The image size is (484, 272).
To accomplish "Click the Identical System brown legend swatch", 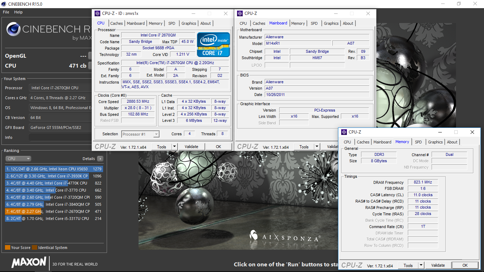I will pos(34,248).
